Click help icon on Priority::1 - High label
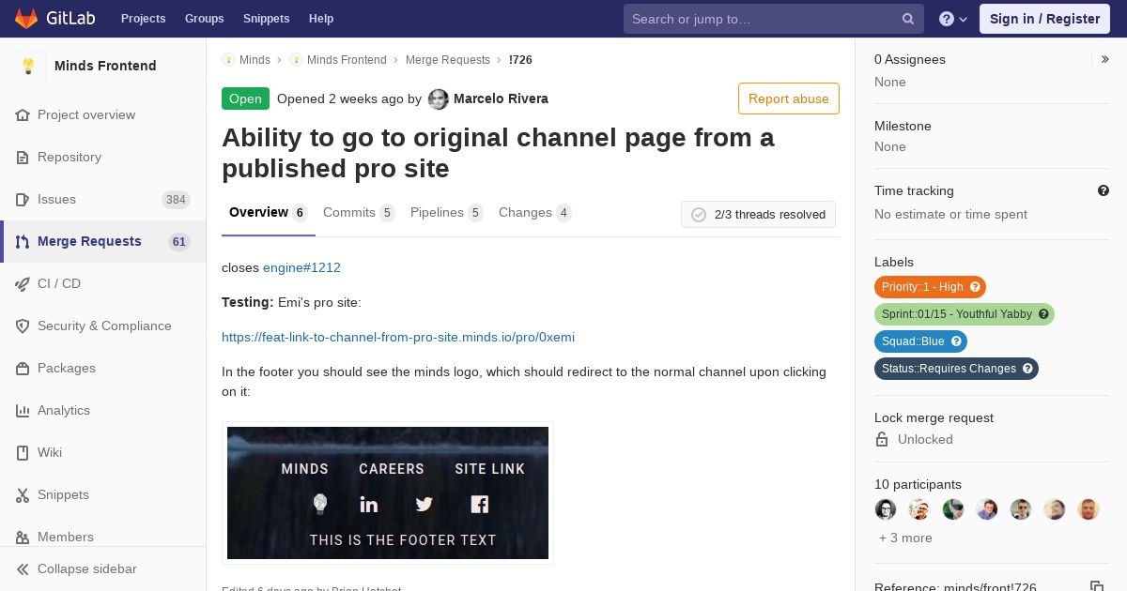This screenshot has height=591, width=1127. 975,287
